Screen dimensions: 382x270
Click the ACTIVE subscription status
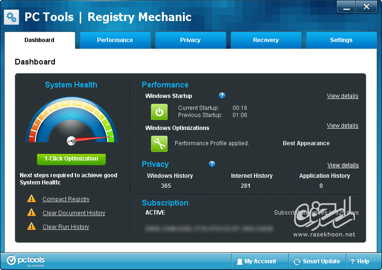click(x=155, y=213)
